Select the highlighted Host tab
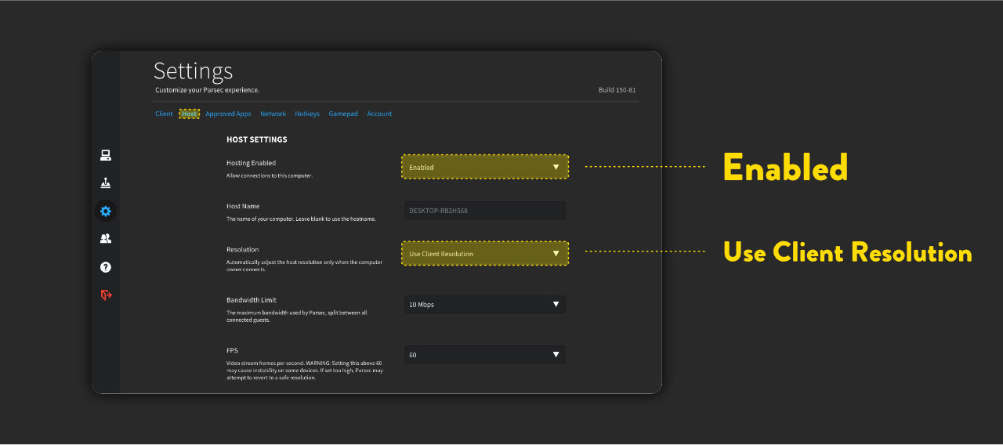 (x=190, y=114)
